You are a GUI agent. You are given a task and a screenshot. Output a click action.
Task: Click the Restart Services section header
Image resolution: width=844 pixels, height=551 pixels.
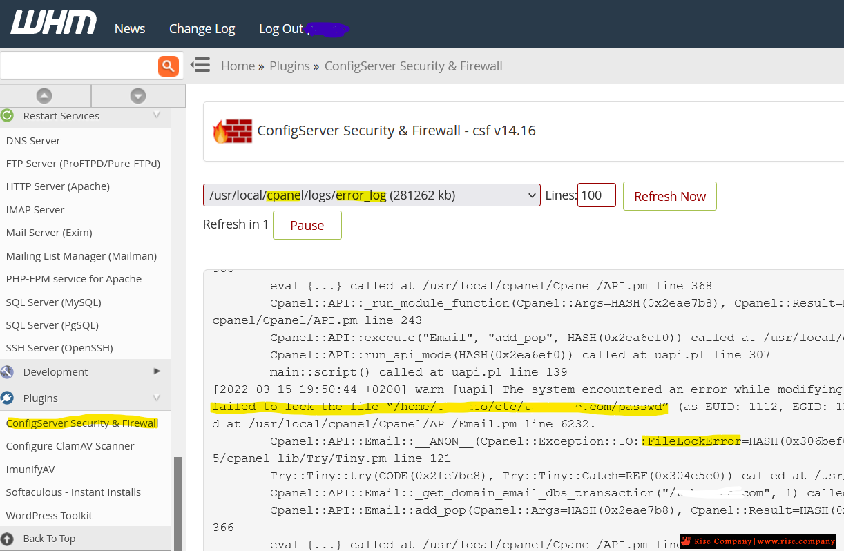tap(61, 115)
